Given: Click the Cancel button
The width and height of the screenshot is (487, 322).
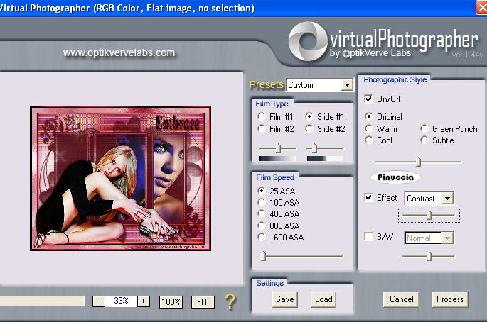Looking at the screenshot, I should coord(401,299).
